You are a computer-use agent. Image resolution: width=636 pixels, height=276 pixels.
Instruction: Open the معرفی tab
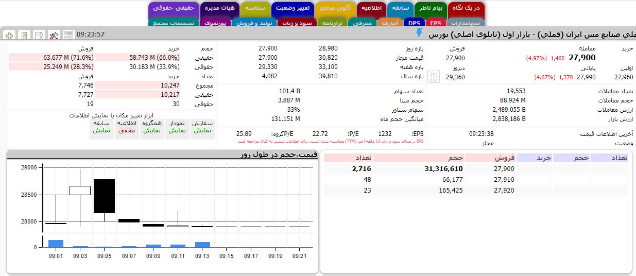click(363, 23)
